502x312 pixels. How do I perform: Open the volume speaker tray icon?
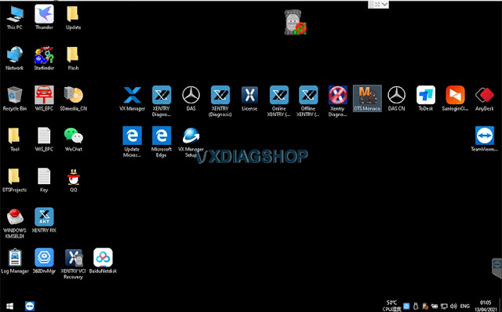tap(453, 307)
